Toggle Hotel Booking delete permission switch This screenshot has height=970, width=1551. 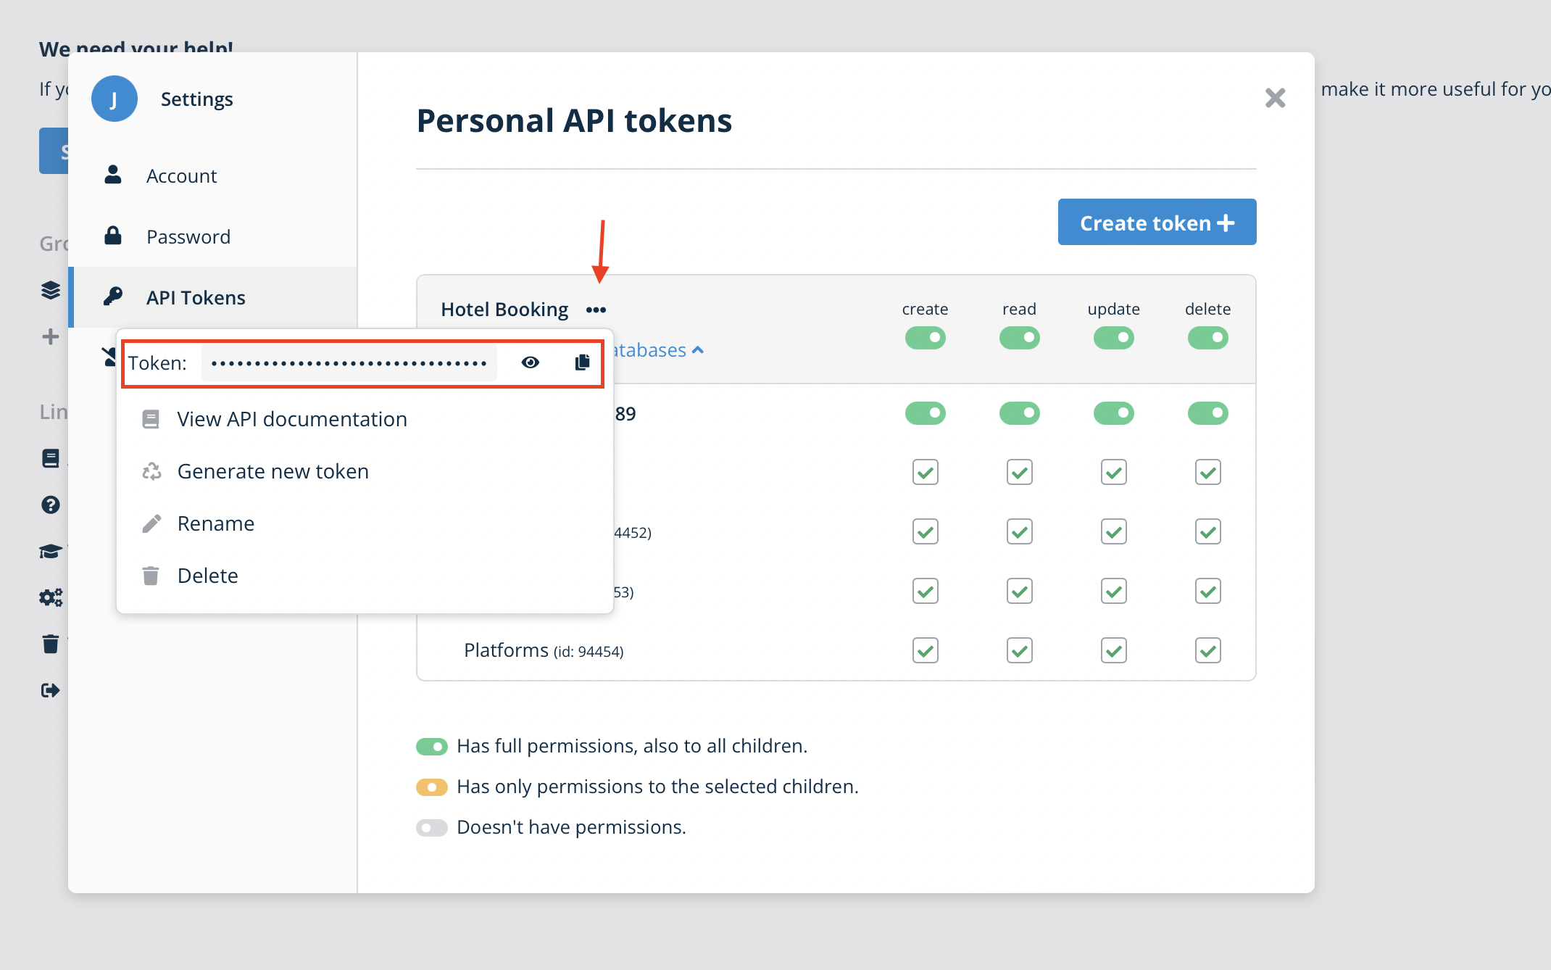pyautogui.click(x=1207, y=338)
